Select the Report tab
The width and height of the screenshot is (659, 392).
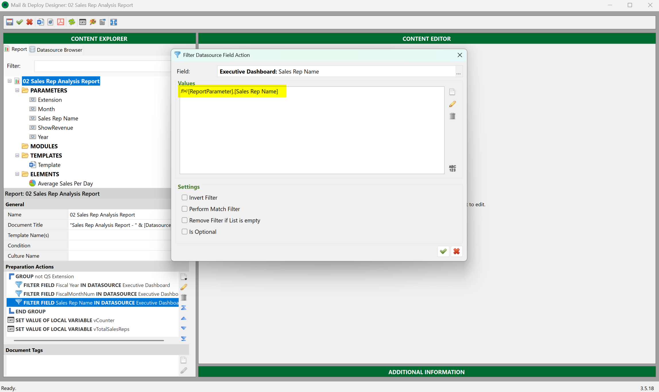pos(16,49)
